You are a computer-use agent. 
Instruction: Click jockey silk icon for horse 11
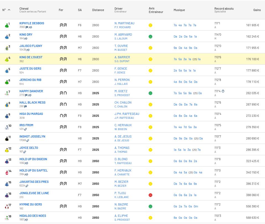pyautogui.click(x=7, y=139)
